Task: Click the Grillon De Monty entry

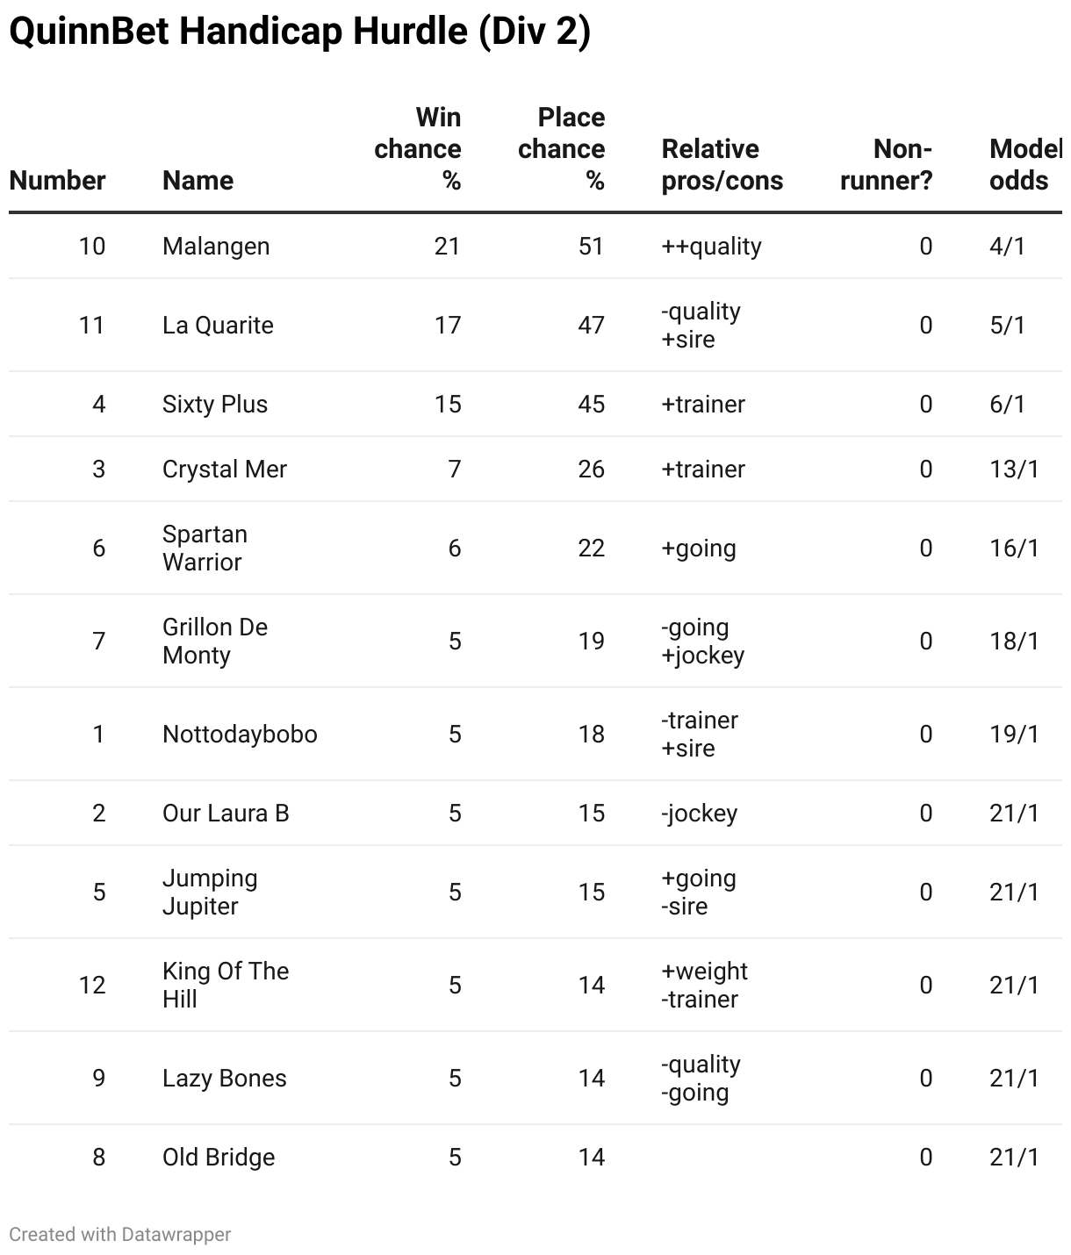Action: tap(215, 641)
